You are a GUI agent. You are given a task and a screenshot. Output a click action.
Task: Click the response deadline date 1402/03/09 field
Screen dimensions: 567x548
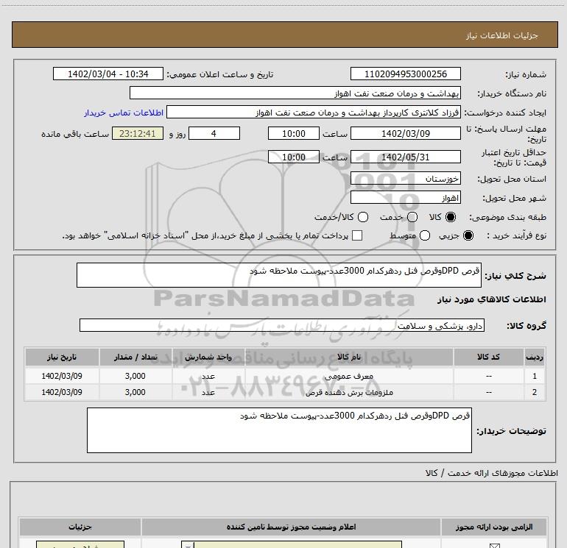pyautogui.click(x=405, y=134)
